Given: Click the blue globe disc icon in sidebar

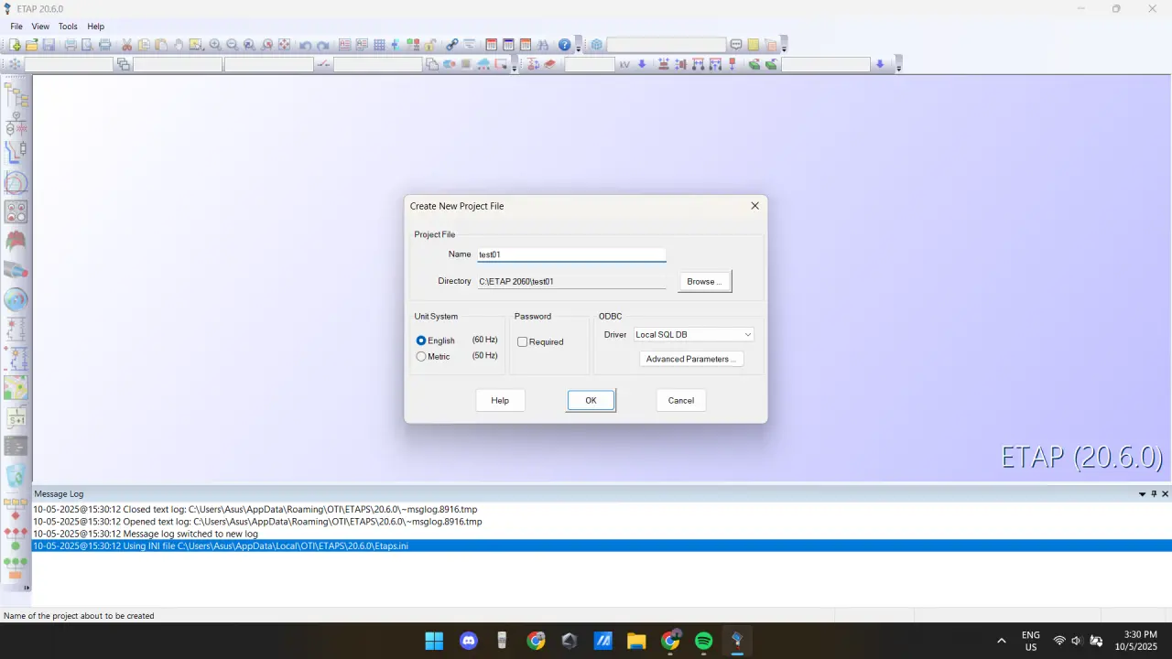Looking at the screenshot, I should click(x=16, y=299).
